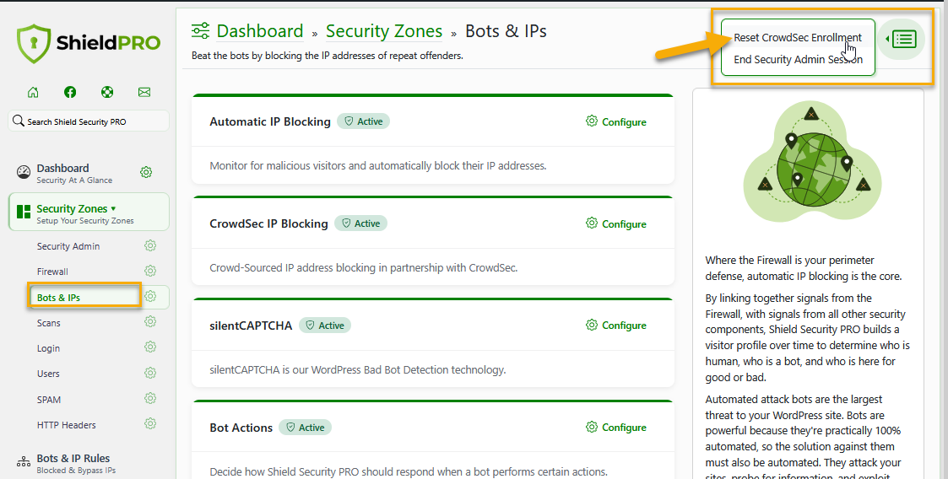Screen dimensions: 948x479
Task: Choose End Security Admin Session option
Action: pos(798,59)
